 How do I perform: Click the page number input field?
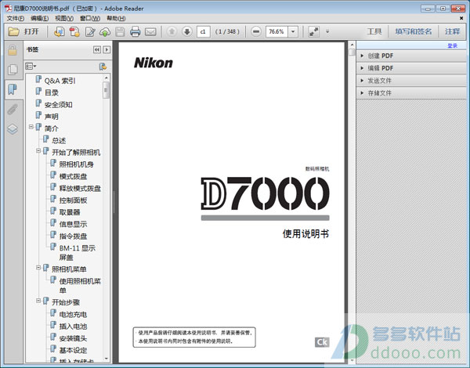click(x=203, y=31)
